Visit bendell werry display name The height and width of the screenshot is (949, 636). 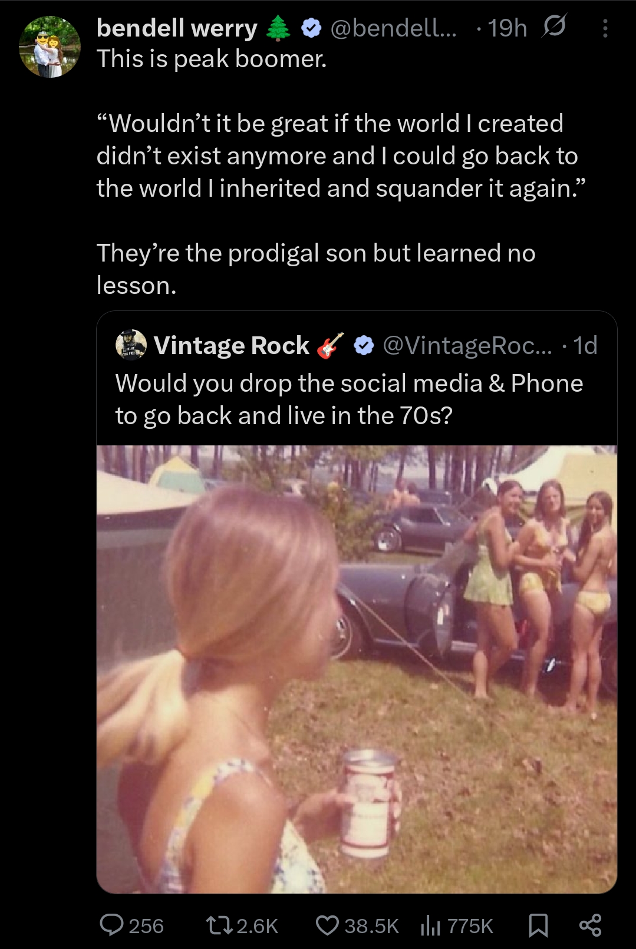(177, 28)
